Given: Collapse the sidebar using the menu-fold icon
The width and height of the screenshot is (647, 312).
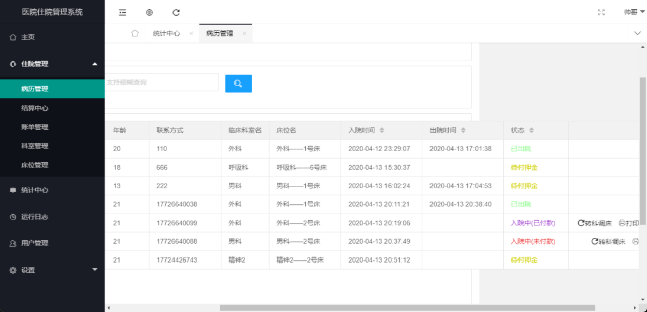Looking at the screenshot, I should click(122, 12).
